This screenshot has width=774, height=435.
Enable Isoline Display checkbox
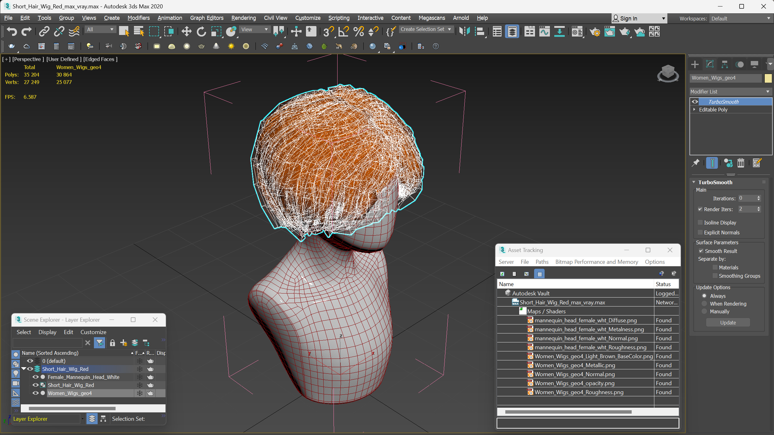(700, 222)
